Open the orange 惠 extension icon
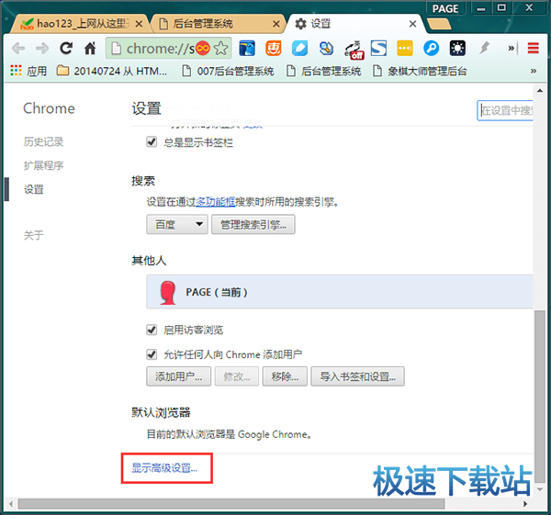The image size is (551, 515). (x=274, y=48)
